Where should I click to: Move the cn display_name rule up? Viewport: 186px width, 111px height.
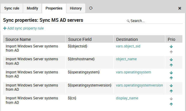(171, 104)
